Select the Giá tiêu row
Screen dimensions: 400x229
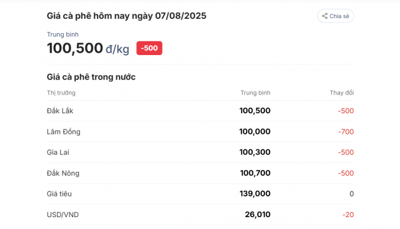200,194
